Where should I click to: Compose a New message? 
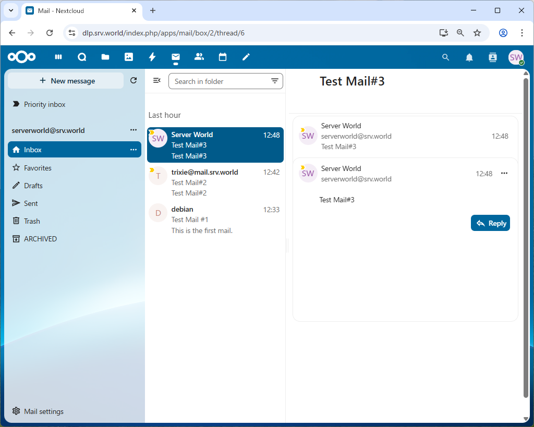(66, 81)
